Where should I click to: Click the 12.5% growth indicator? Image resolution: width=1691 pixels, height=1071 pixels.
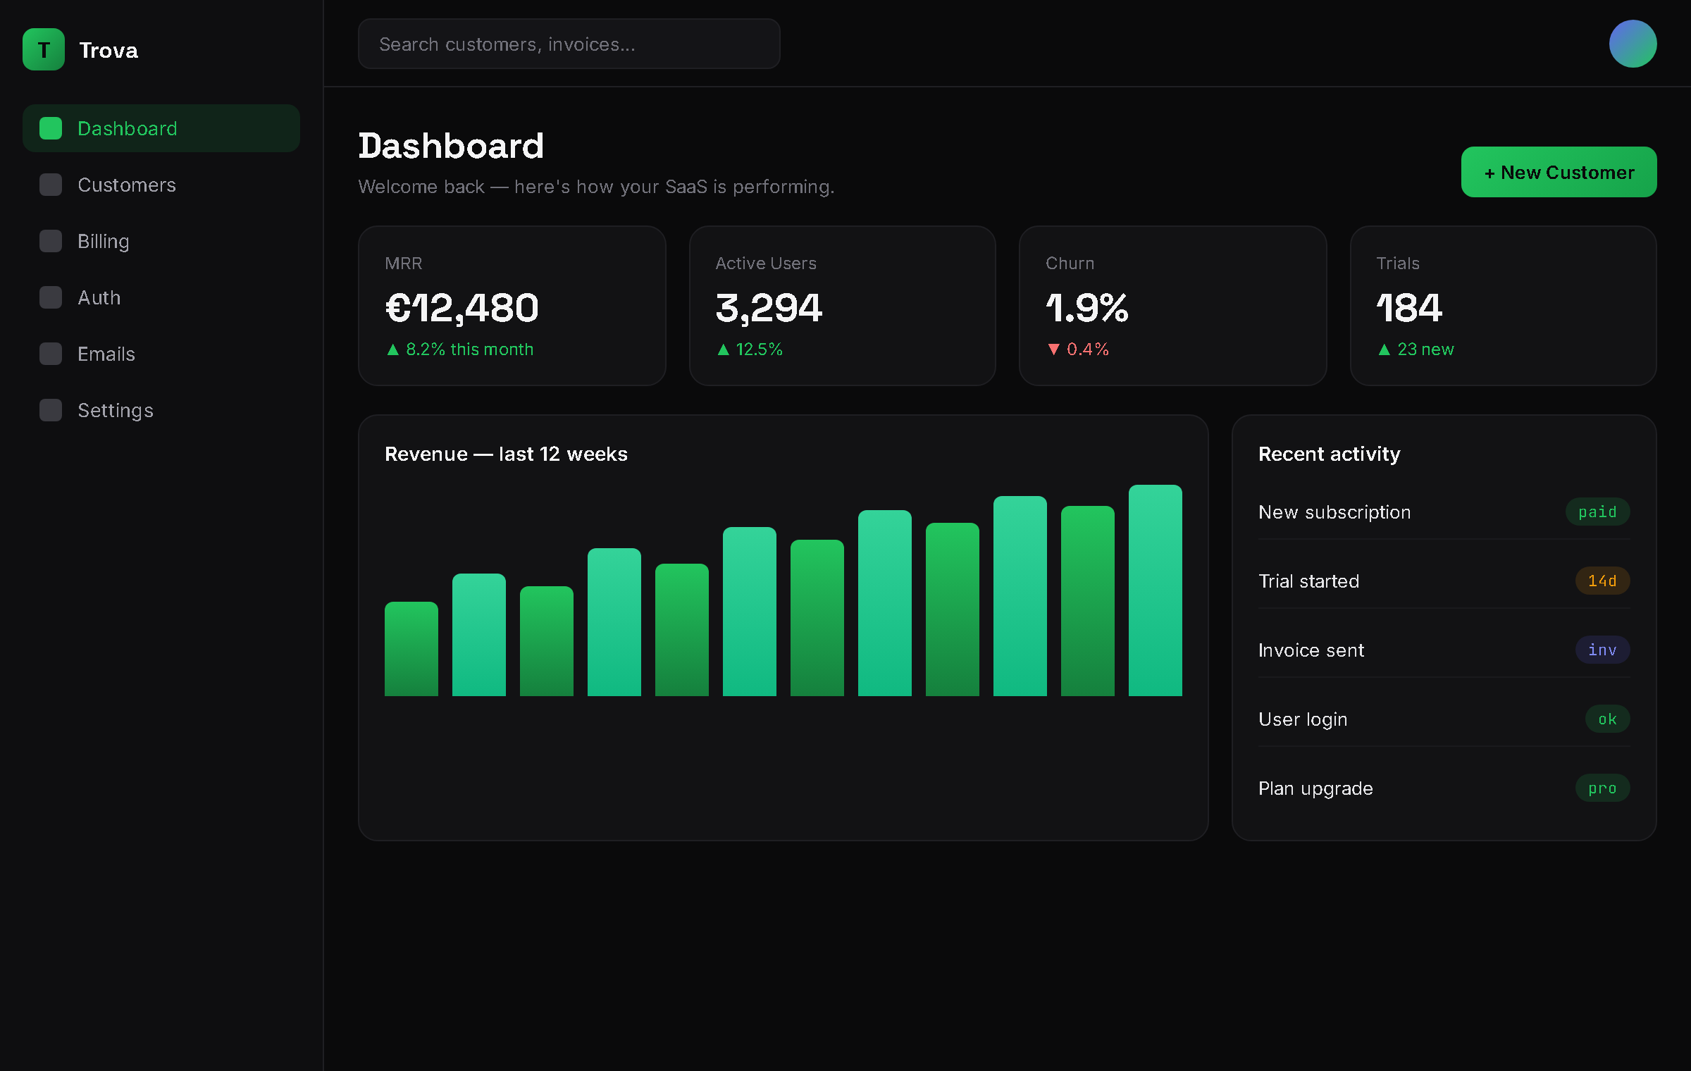click(750, 349)
